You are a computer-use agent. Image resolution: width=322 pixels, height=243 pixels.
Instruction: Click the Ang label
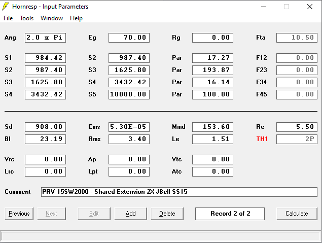(x=10, y=38)
